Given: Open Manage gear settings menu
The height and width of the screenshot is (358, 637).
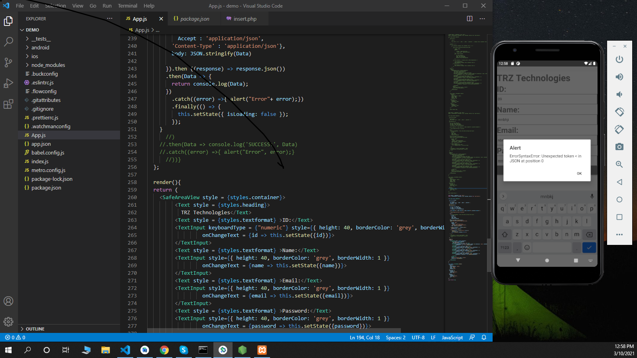Looking at the screenshot, I should click(8, 321).
